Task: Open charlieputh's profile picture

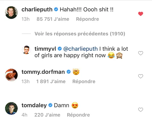Action: (x=11, y=13)
